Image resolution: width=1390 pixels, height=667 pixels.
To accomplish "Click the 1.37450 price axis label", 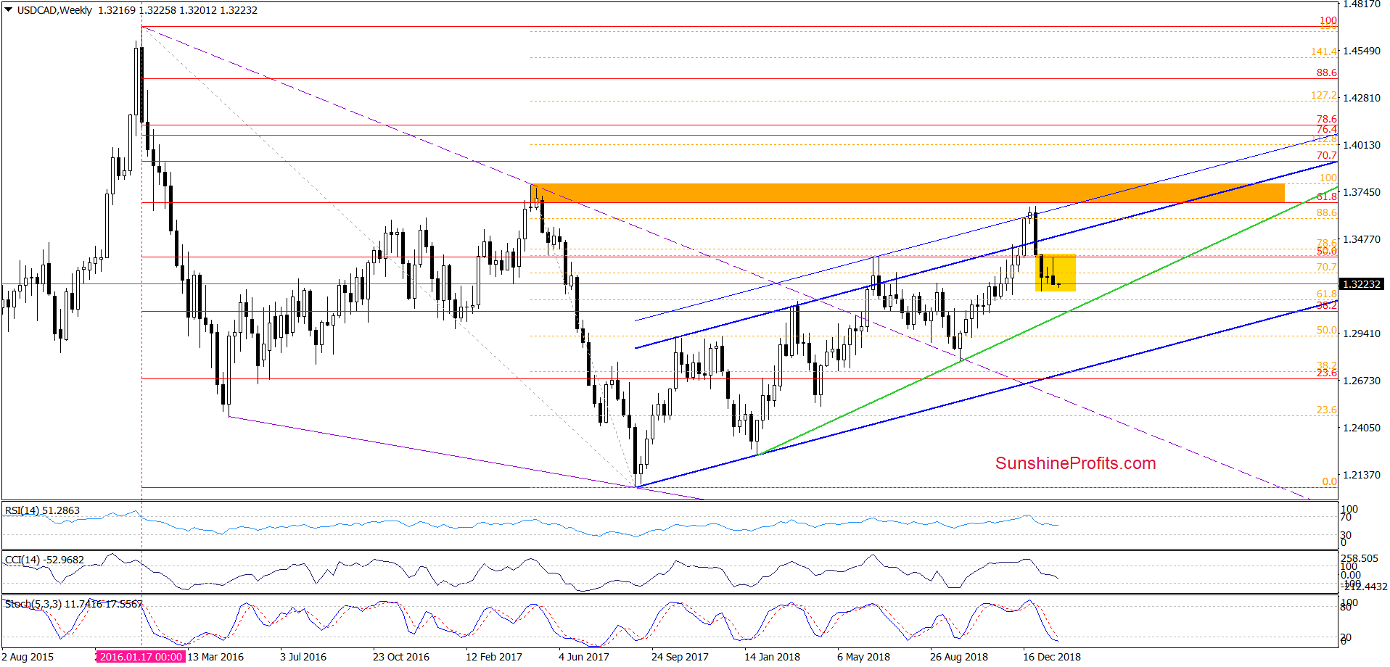I will click(1362, 192).
